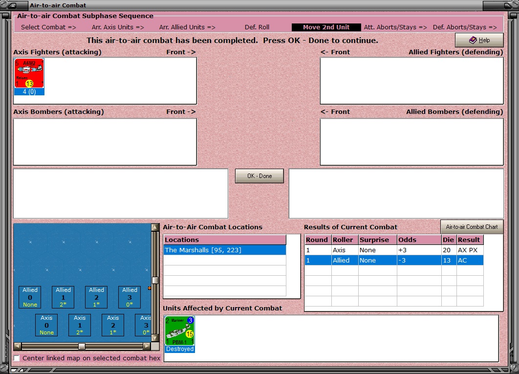519x374 pixels.
Task: Click the AC result cell
Action: pos(470,261)
